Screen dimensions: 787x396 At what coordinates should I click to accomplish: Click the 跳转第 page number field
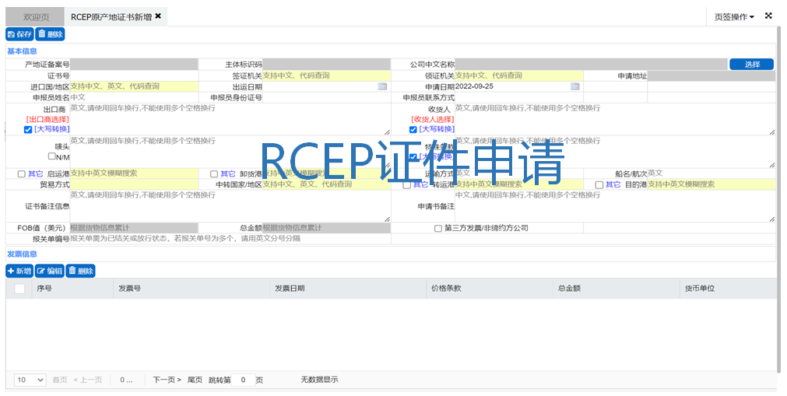pos(244,380)
